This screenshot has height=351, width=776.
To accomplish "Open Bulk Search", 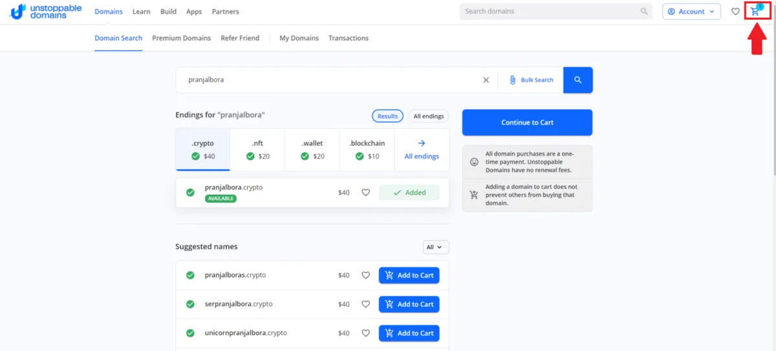I will (531, 80).
